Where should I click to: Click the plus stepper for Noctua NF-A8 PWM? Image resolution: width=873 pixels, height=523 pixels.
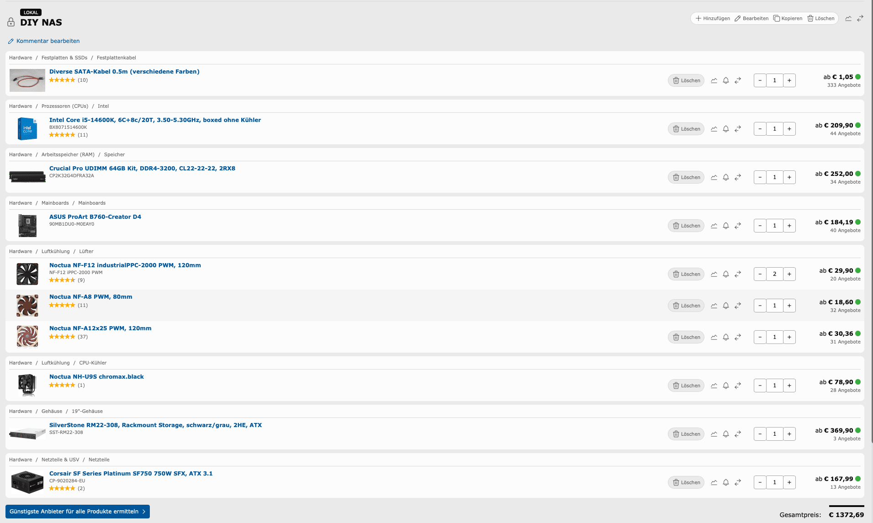point(789,306)
